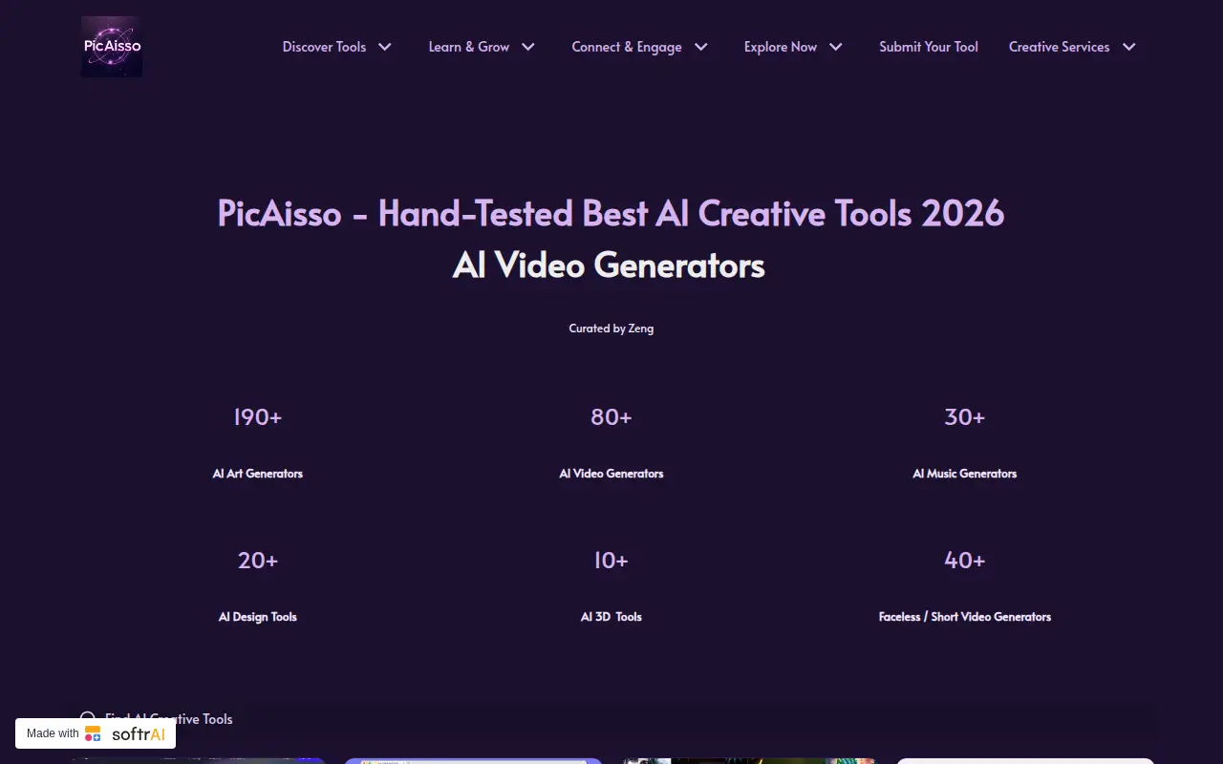Select the 20+ count

(x=258, y=561)
